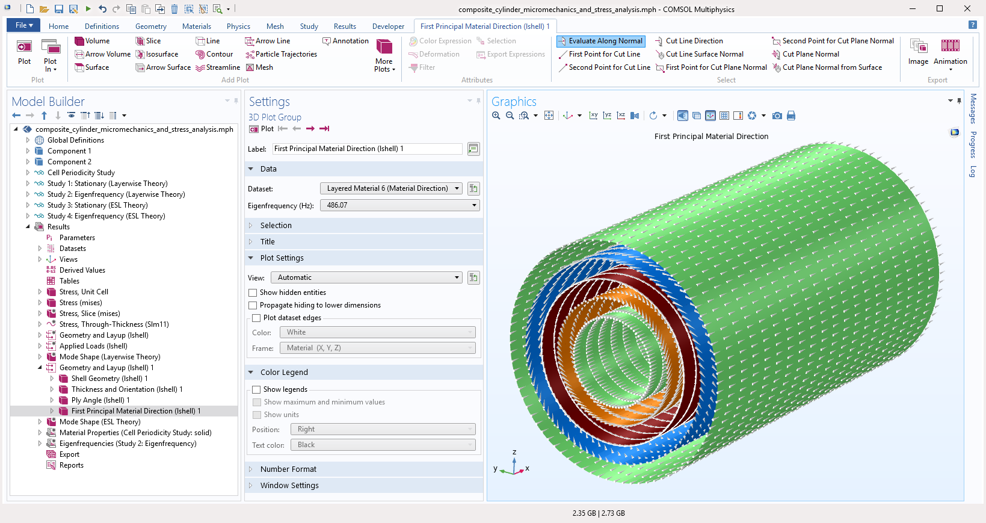Switch to the Materials ribbon tab
Image resolution: width=986 pixels, height=523 pixels.
point(197,26)
